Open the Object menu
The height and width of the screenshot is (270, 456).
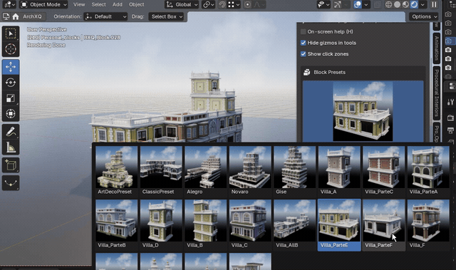click(x=136, y=5)
